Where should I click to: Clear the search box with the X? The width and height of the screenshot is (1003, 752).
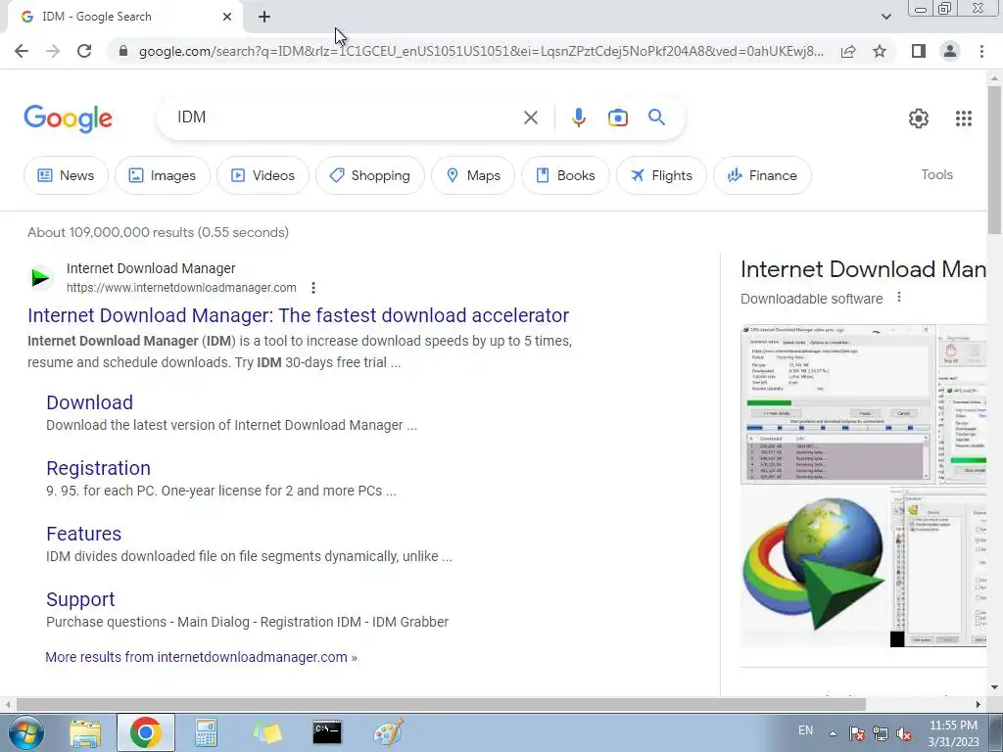point(530,117)
